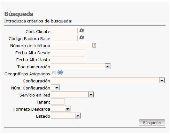
Task: Open the Estado dropdown
Action: [78, 116]
